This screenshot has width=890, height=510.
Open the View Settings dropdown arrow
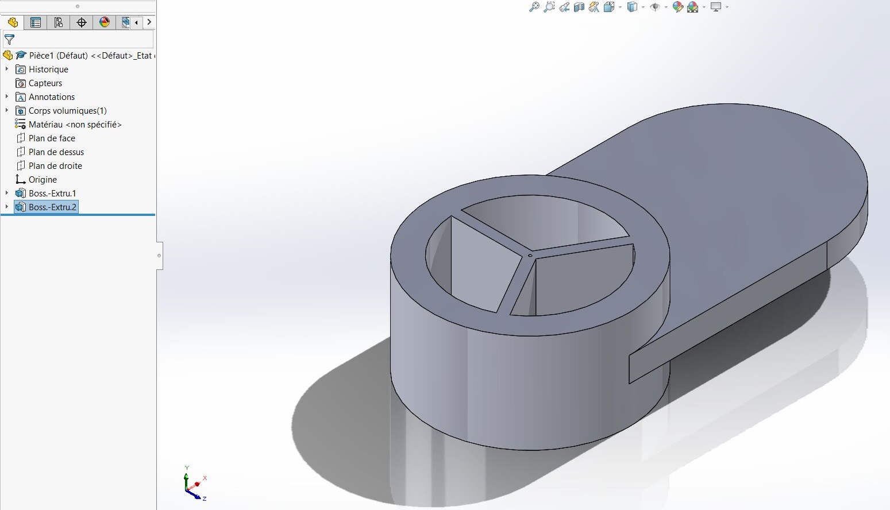pos(727,7)
